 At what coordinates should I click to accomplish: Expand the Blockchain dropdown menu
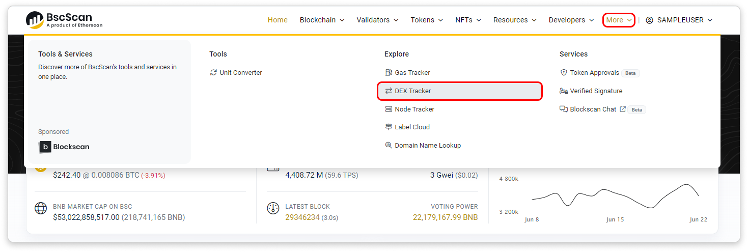(322, 20)
